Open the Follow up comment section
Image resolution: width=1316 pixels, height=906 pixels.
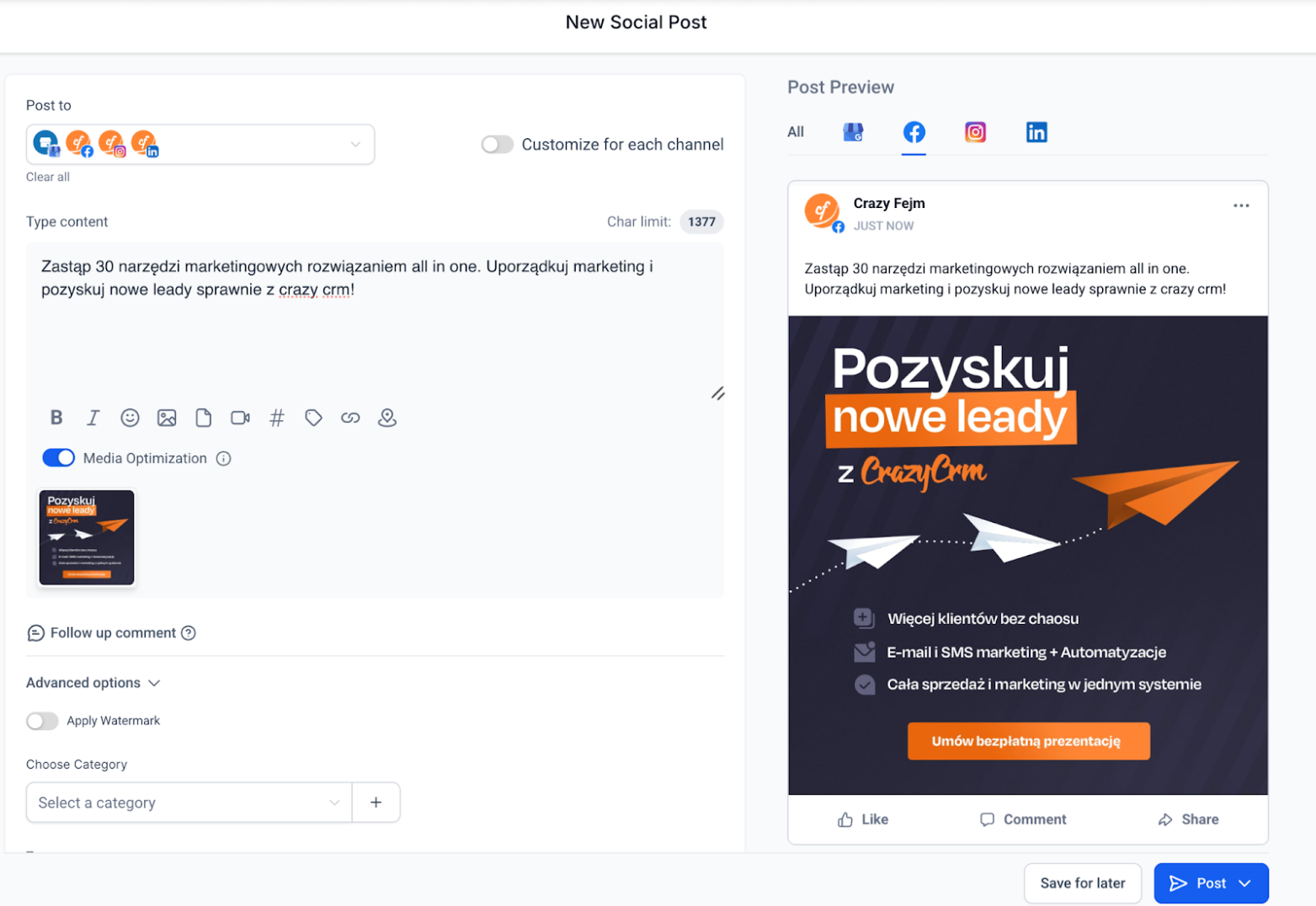(x=112, y=633)
